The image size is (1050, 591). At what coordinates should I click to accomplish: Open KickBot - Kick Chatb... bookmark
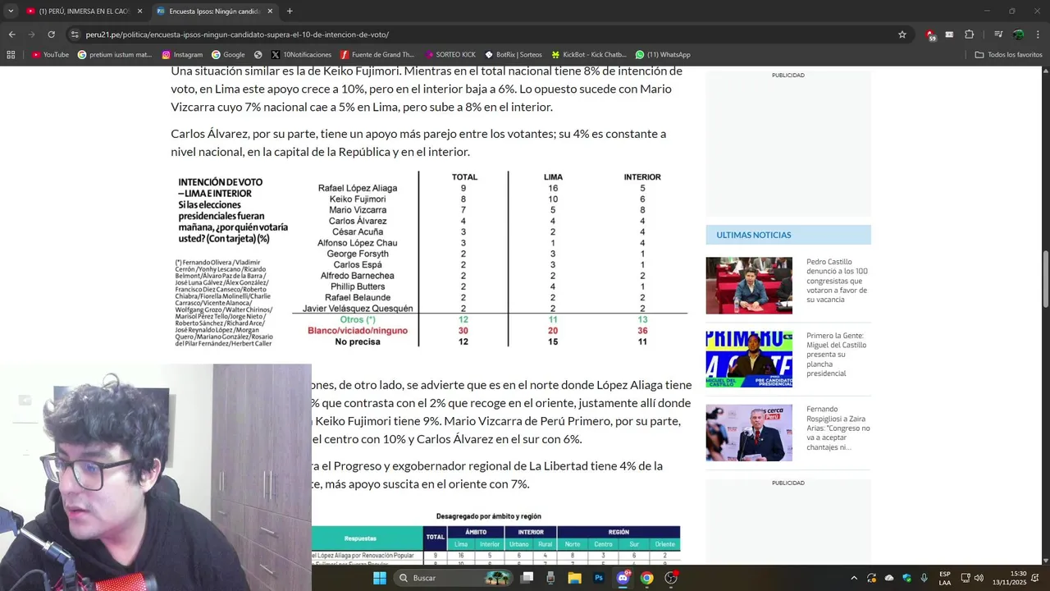click(589, 55)
